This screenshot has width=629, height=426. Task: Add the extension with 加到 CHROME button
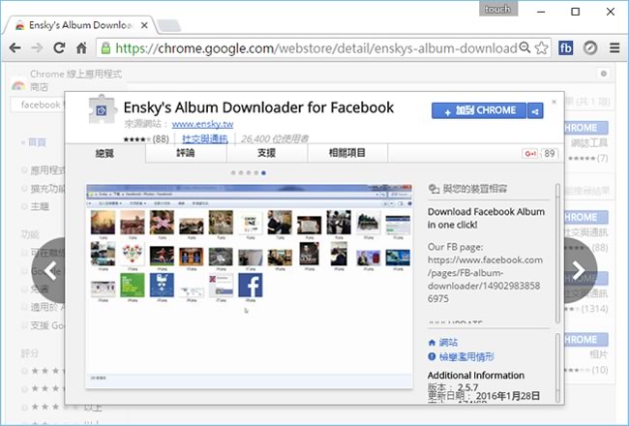pyautogui.click(x=479, y=110)
